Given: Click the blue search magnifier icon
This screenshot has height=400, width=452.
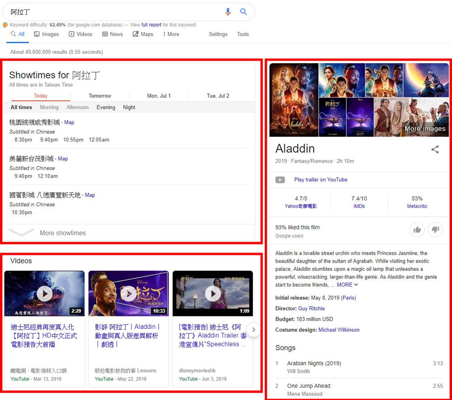Looking at the screenshot, I should pyautogui.click(x=244, y=12).
